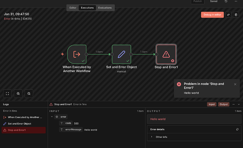
Task: Dismiss the problem in node notification
Action: click(x=235, y=84)
